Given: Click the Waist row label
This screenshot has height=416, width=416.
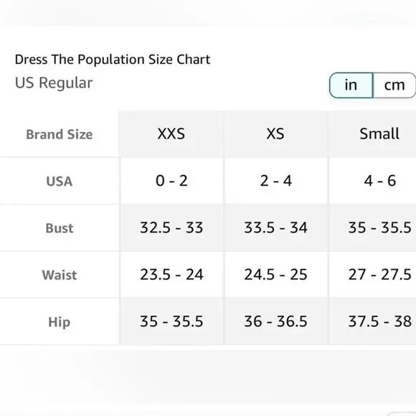Looking at the screenshot, I should pyautogui.click(x=59, y=275).
